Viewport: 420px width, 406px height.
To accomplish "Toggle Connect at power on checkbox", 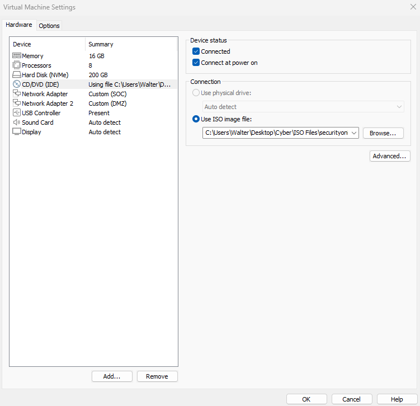I will point(196,63).
